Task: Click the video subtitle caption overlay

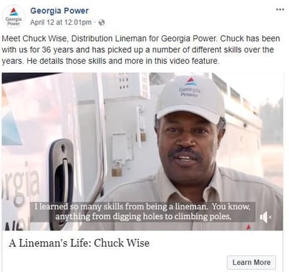Action: pyautogui.click(x=142, y=212)
